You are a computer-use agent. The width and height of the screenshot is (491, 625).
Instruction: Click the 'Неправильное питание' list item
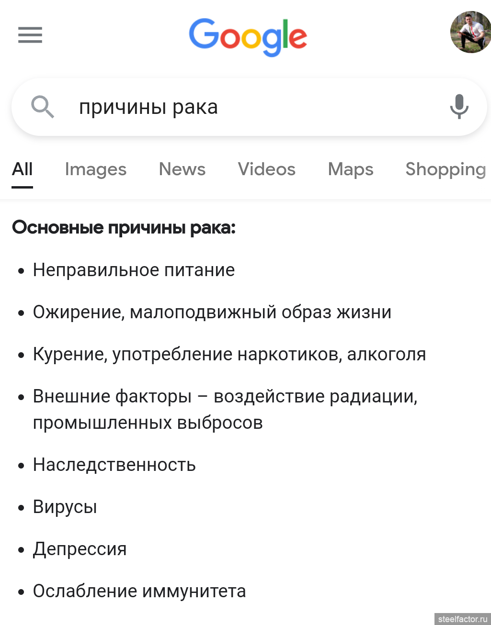tap(134, 270)
